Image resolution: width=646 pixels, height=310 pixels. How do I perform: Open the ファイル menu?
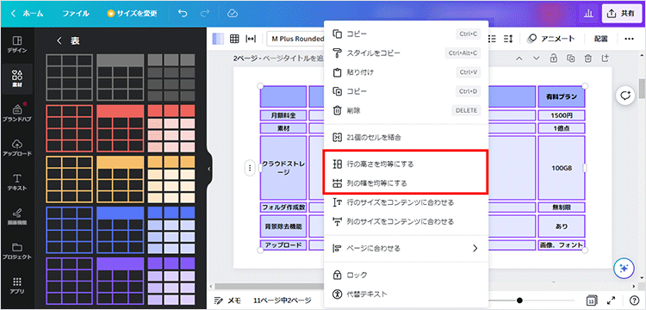[x=76, y=14]
